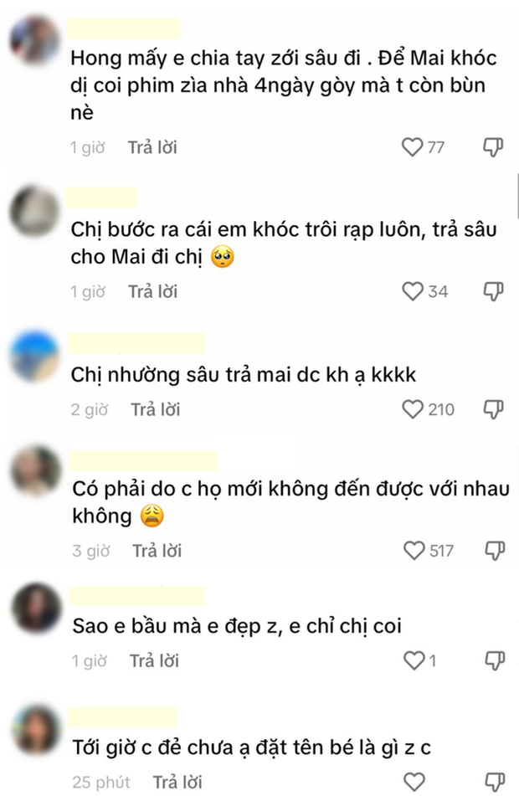519x796 pixels.
Task: Reply to the 2 giờ old comment
Action: click(156, 409)
